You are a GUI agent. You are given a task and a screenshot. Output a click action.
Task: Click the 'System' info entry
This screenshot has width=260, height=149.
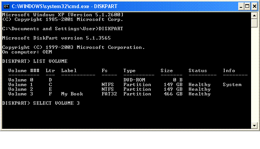232,85
